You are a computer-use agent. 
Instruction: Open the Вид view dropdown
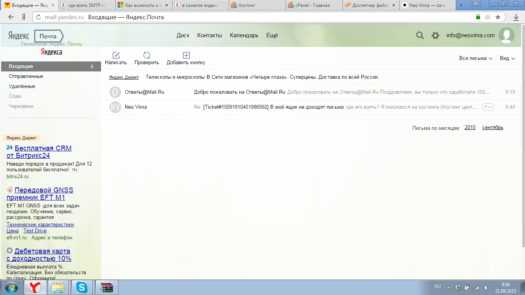[x=507, y=58]
